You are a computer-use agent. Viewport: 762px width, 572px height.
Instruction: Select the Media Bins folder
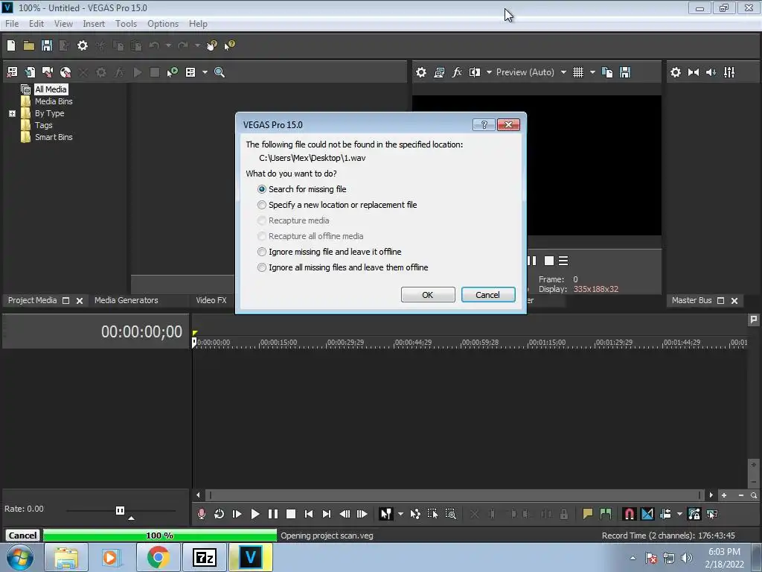tap(54, 101)
